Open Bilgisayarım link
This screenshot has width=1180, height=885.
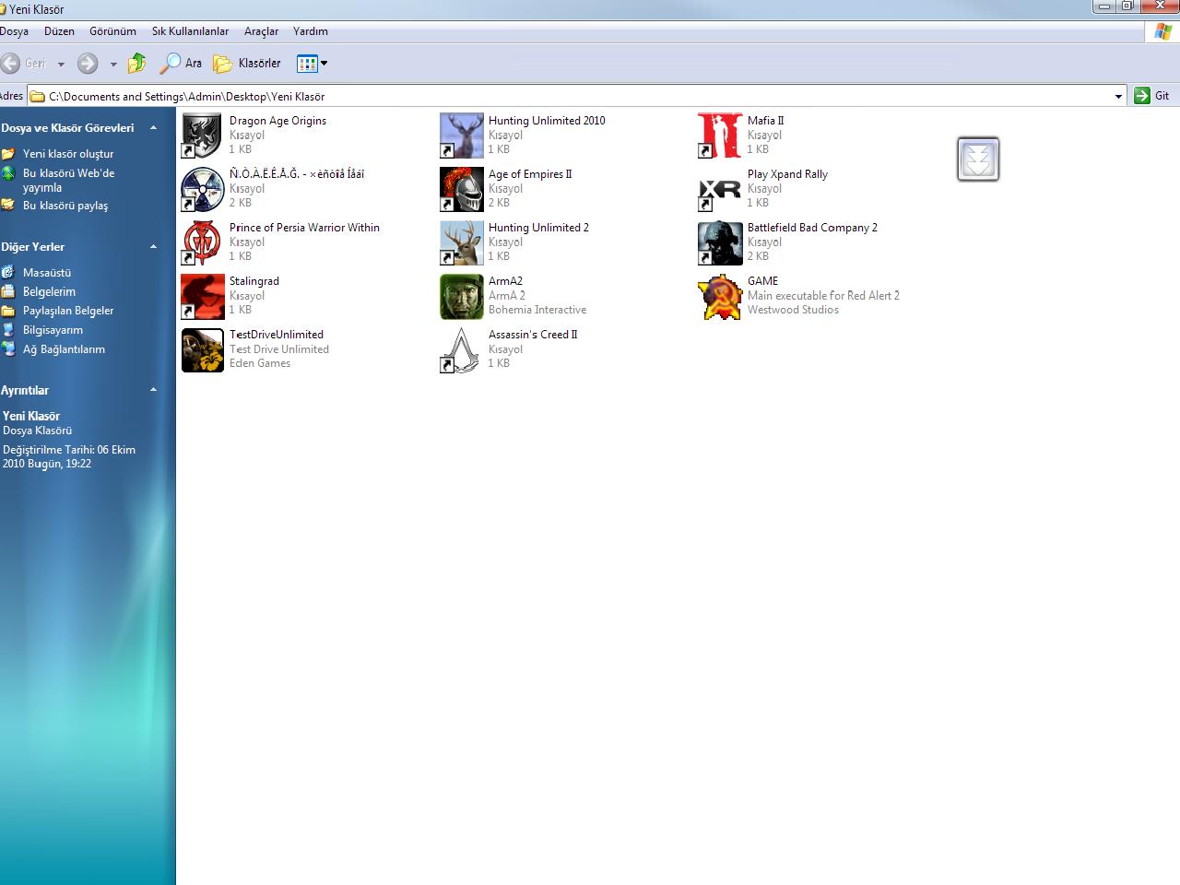53,330
